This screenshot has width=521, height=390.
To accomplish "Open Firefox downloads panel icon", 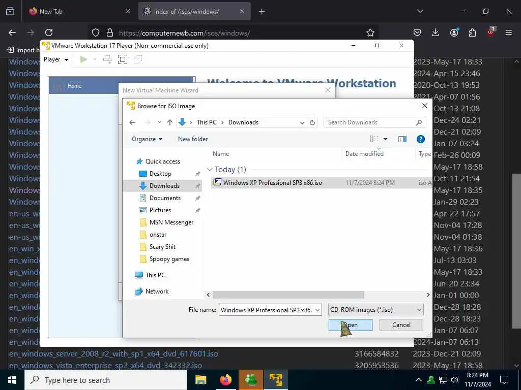I will pos(436,32).
